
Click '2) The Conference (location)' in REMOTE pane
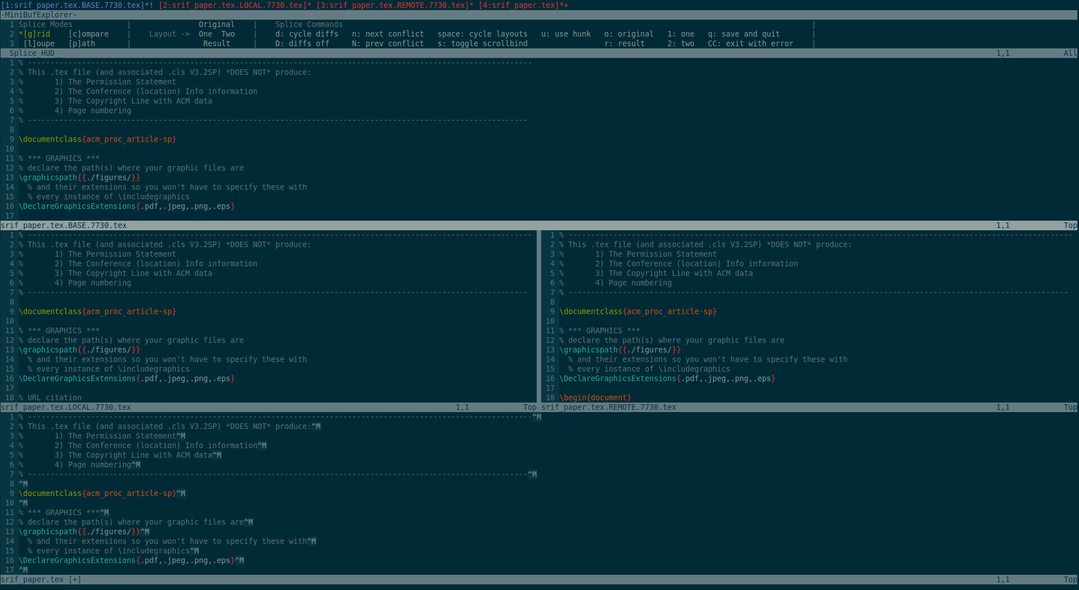[x=658, y=263]
